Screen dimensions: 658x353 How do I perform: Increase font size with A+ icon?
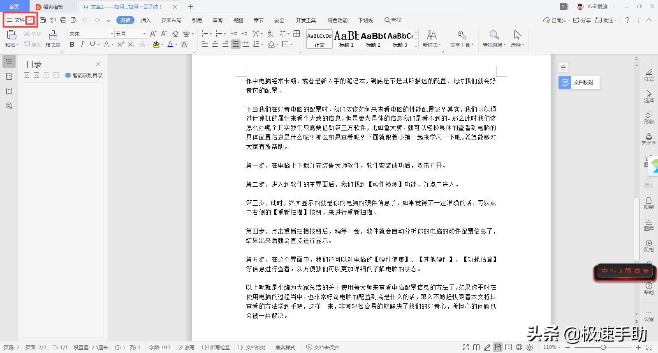click(153, 34)
